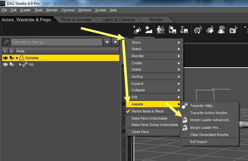Viewport: 248px width, 161px height.
Task: Click the next filter arrow button
Action: tap(115, 42)
